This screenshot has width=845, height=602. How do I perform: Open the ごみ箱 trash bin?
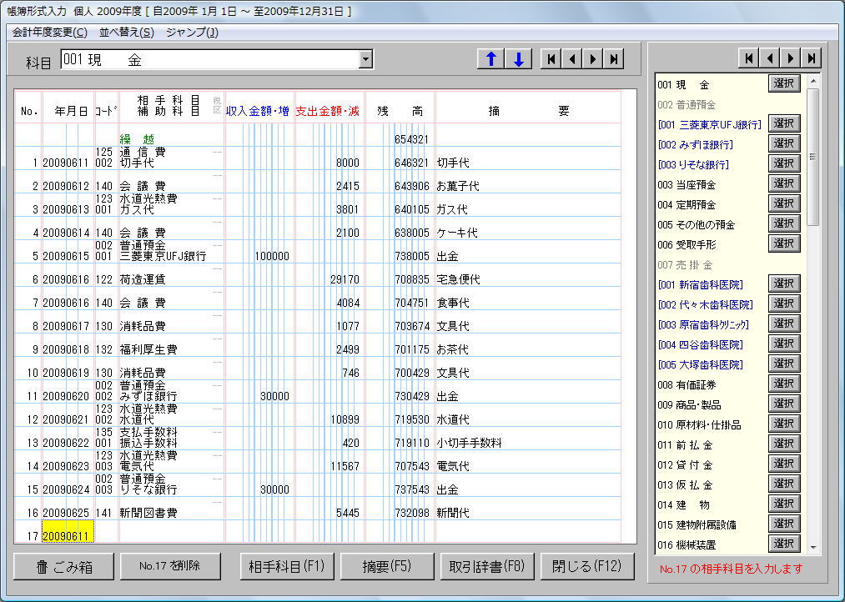coord(63,566)
